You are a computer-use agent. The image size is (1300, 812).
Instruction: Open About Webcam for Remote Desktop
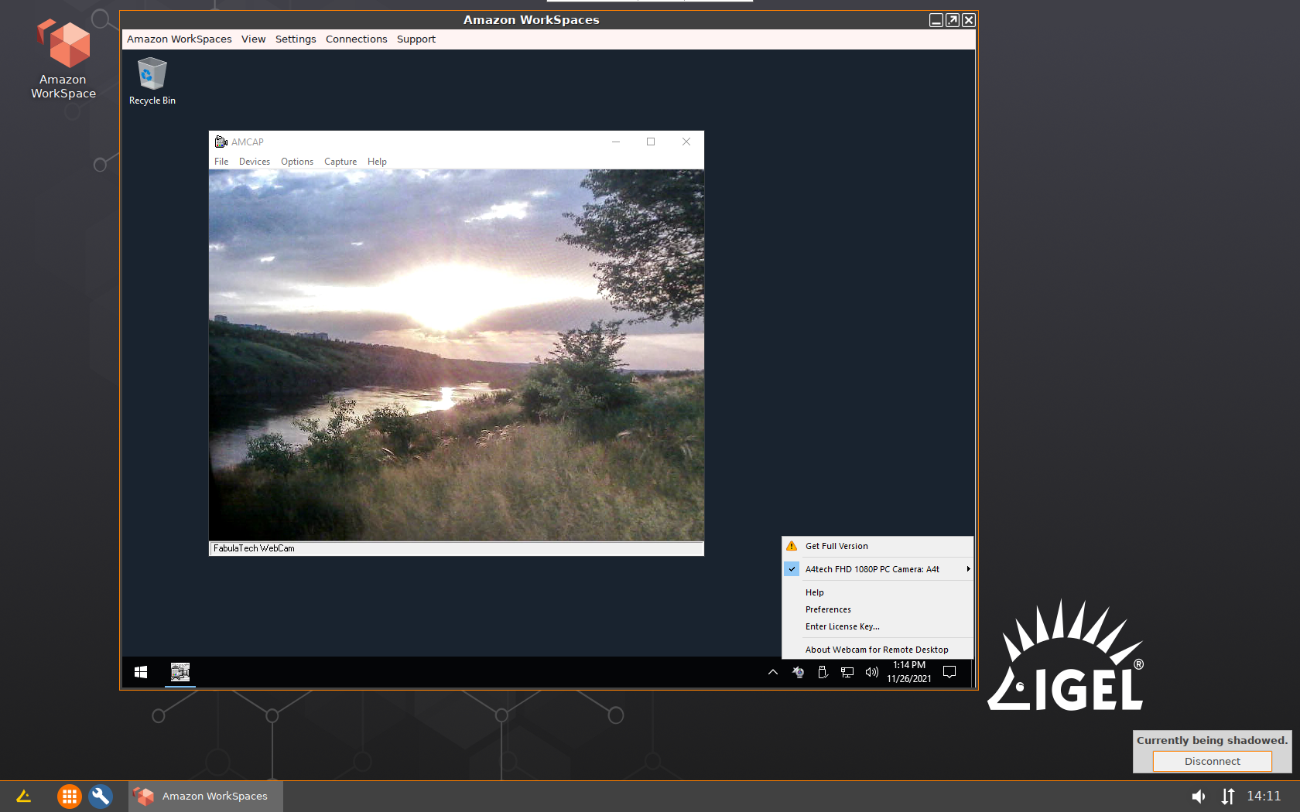click(877, 650)
